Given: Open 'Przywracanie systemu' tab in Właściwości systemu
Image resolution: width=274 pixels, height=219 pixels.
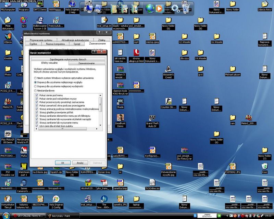Looking at the screenshot, I should (x=41, y=40).
